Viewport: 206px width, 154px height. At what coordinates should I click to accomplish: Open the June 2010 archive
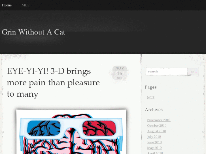tap(154, 142)
